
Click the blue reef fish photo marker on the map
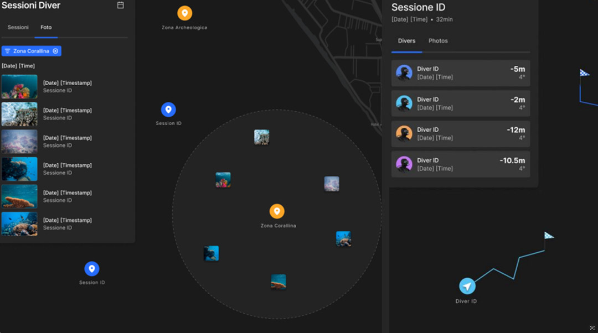pos(344,239)
